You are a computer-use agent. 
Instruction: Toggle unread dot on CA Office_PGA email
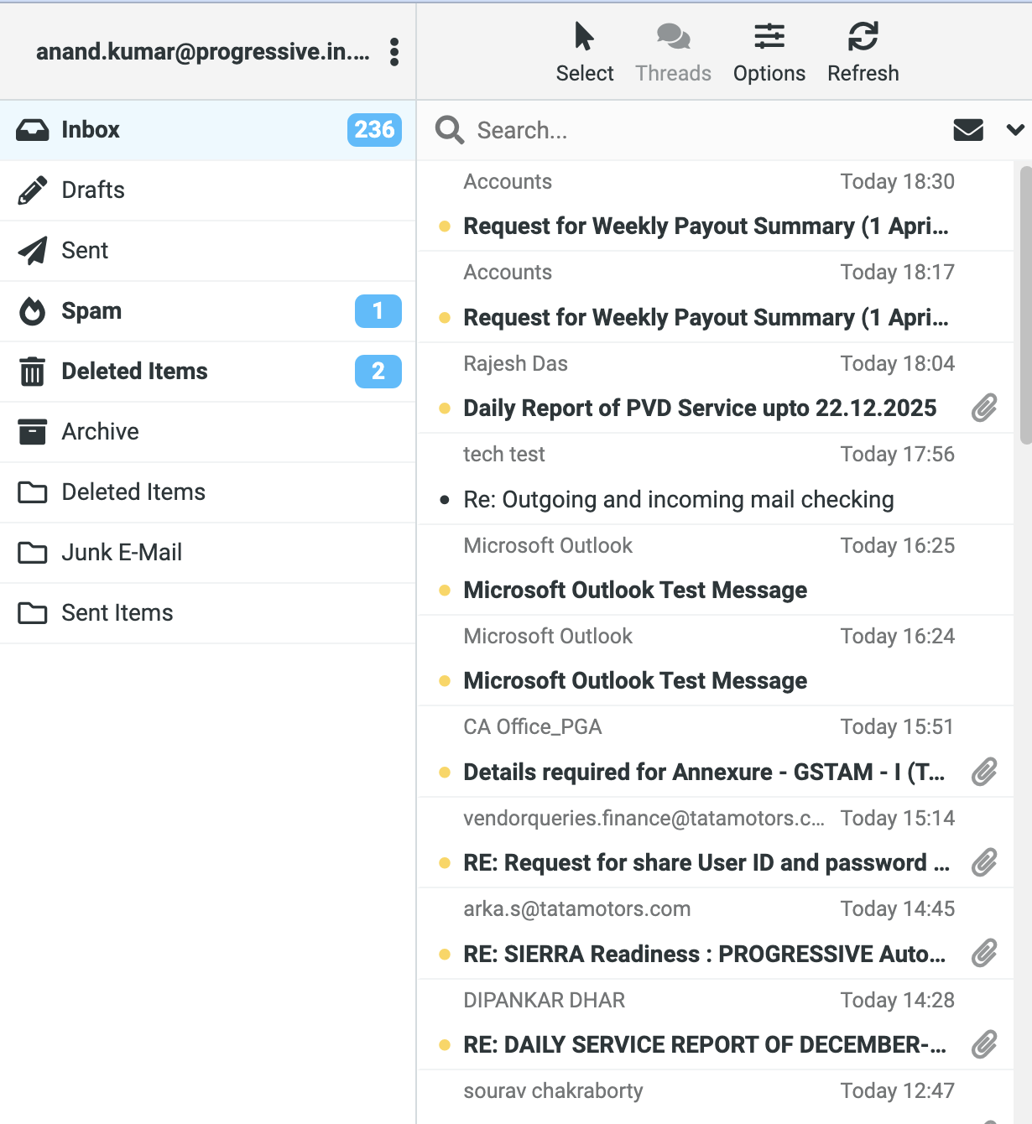pos(445,773)
